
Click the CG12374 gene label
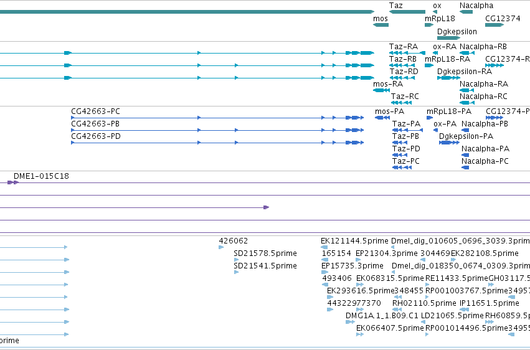503,18
